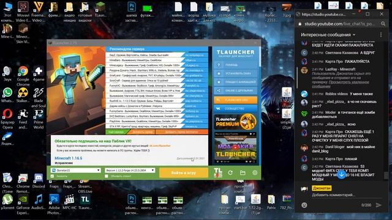
Task: Open the three-dot chat options menu
Action: tap(381, 35)
